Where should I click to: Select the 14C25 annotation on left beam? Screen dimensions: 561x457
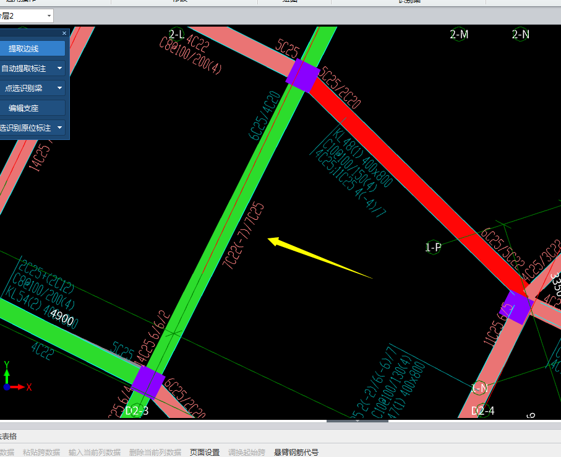coord(40,157)
